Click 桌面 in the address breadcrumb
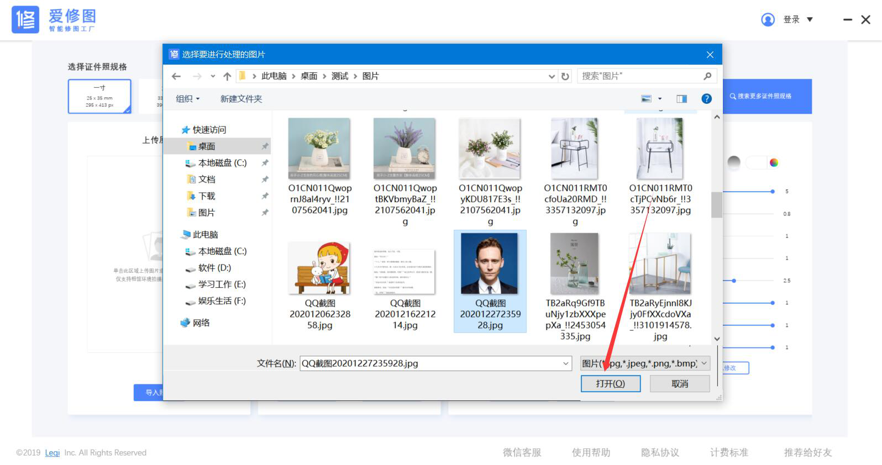Screen dimensions: 882x465 (x=309, y=76)
